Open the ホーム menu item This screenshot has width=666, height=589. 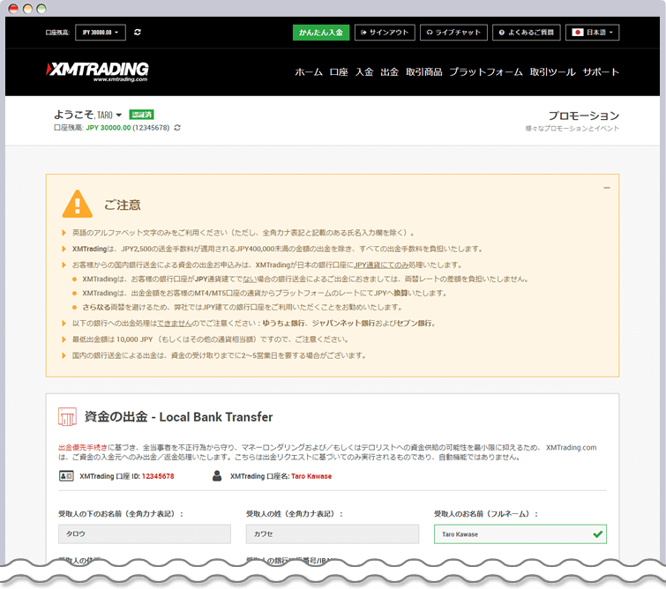(309, 72)
